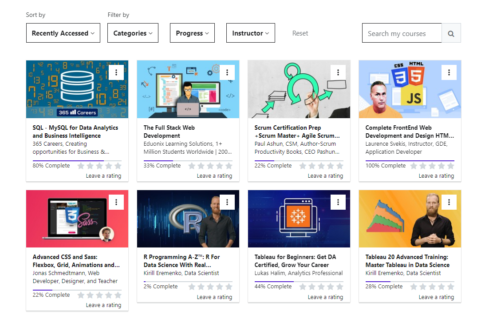
Task: Open Full Stack Web Development thumbnail image
Action: (188, 89)
